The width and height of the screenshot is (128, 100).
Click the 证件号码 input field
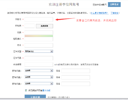[39, 58]
